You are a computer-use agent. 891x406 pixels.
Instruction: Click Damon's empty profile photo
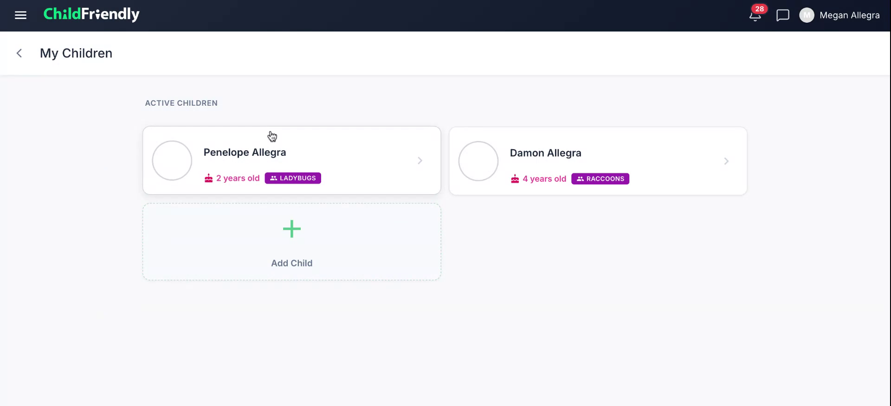(x=478, y=161)
